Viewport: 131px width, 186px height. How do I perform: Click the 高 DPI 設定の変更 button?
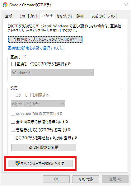tap(44, 147)
